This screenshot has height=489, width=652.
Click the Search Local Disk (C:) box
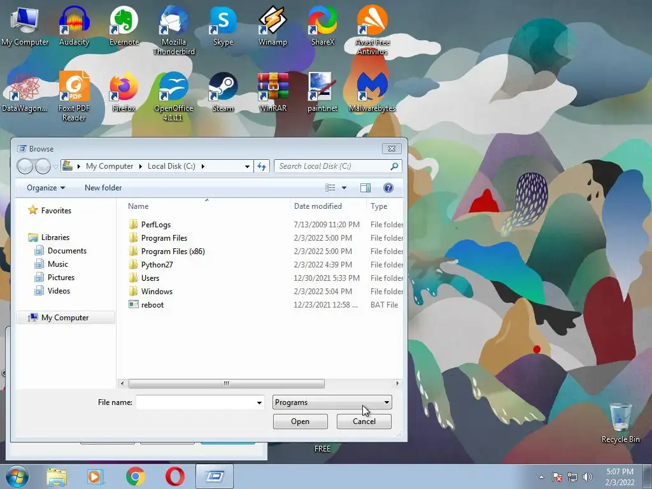pyautogui.click(x=337, y=166)
